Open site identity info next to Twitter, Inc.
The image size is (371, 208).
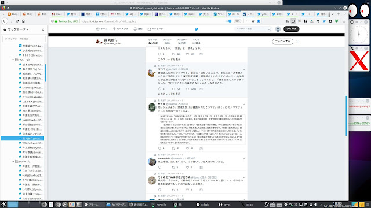tap(52, 21)
